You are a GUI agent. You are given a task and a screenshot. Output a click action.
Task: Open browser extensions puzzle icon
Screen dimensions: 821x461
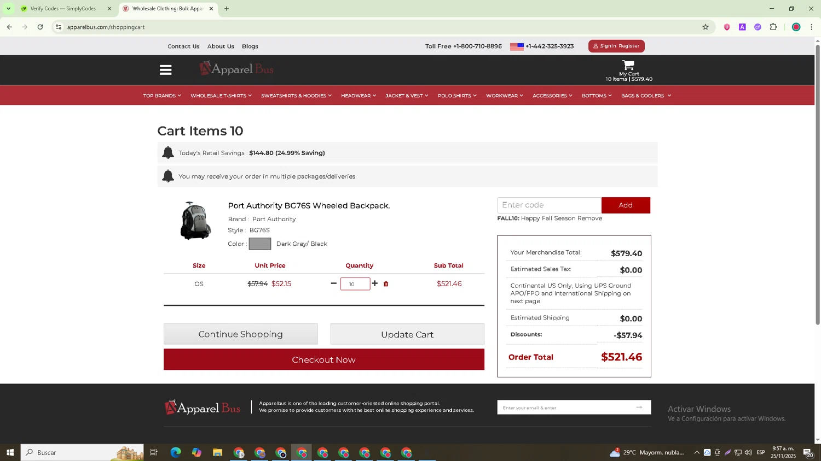click(x=773, y=27)
